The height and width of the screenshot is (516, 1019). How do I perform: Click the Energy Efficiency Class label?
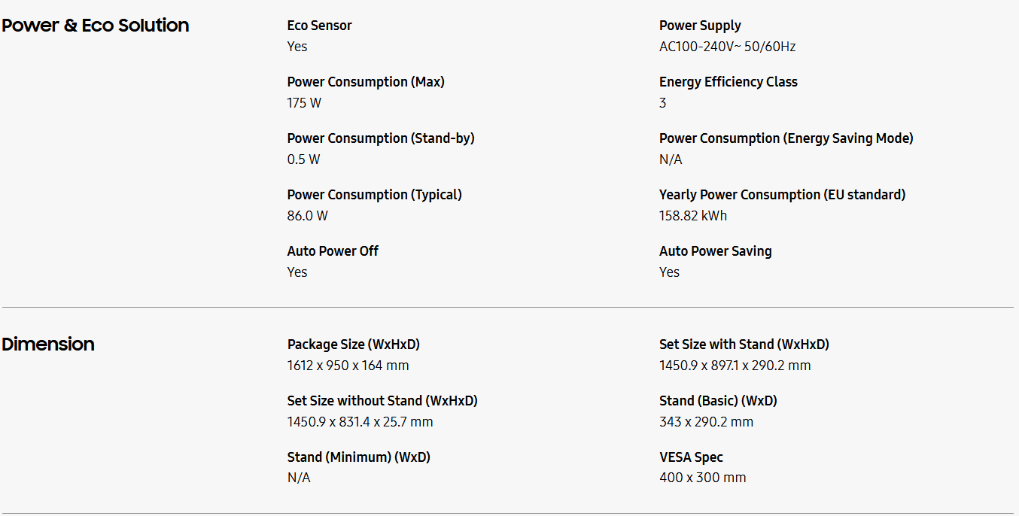pyautogui.click(x=728, y=82)
